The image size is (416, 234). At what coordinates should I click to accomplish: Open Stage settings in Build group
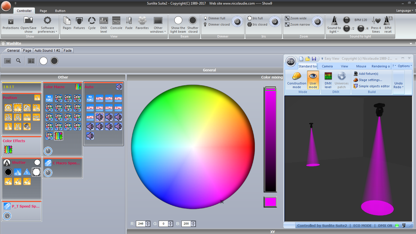[370, 80]
